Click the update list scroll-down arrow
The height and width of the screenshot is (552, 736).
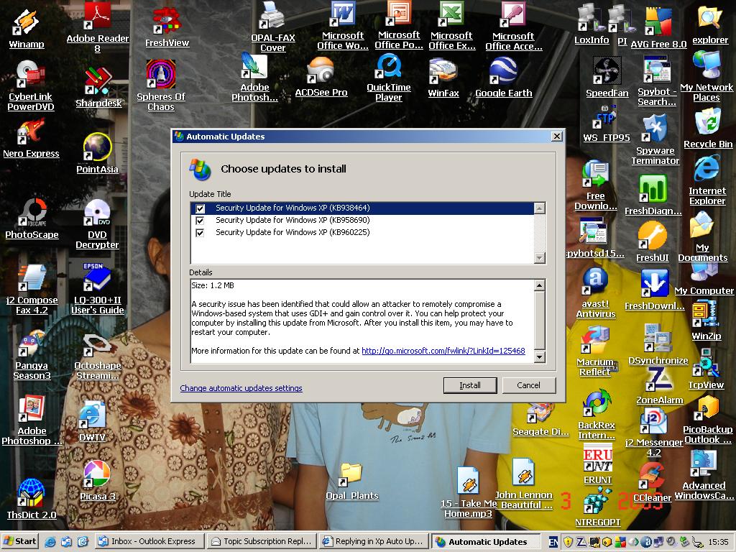[x=540, y=258]
